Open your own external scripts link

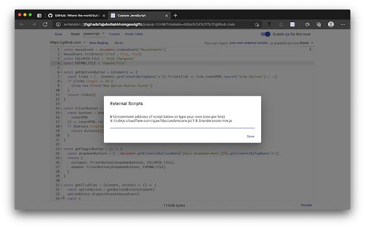click(x=249, y=43)
